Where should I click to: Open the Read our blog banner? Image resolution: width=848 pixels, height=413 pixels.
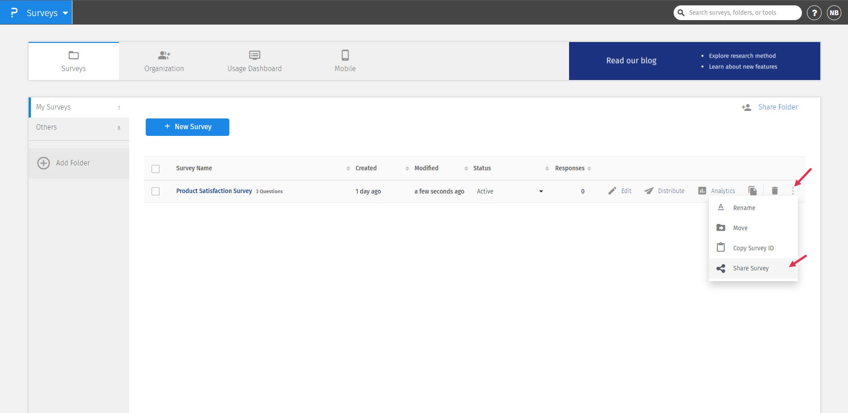point(694,61)
